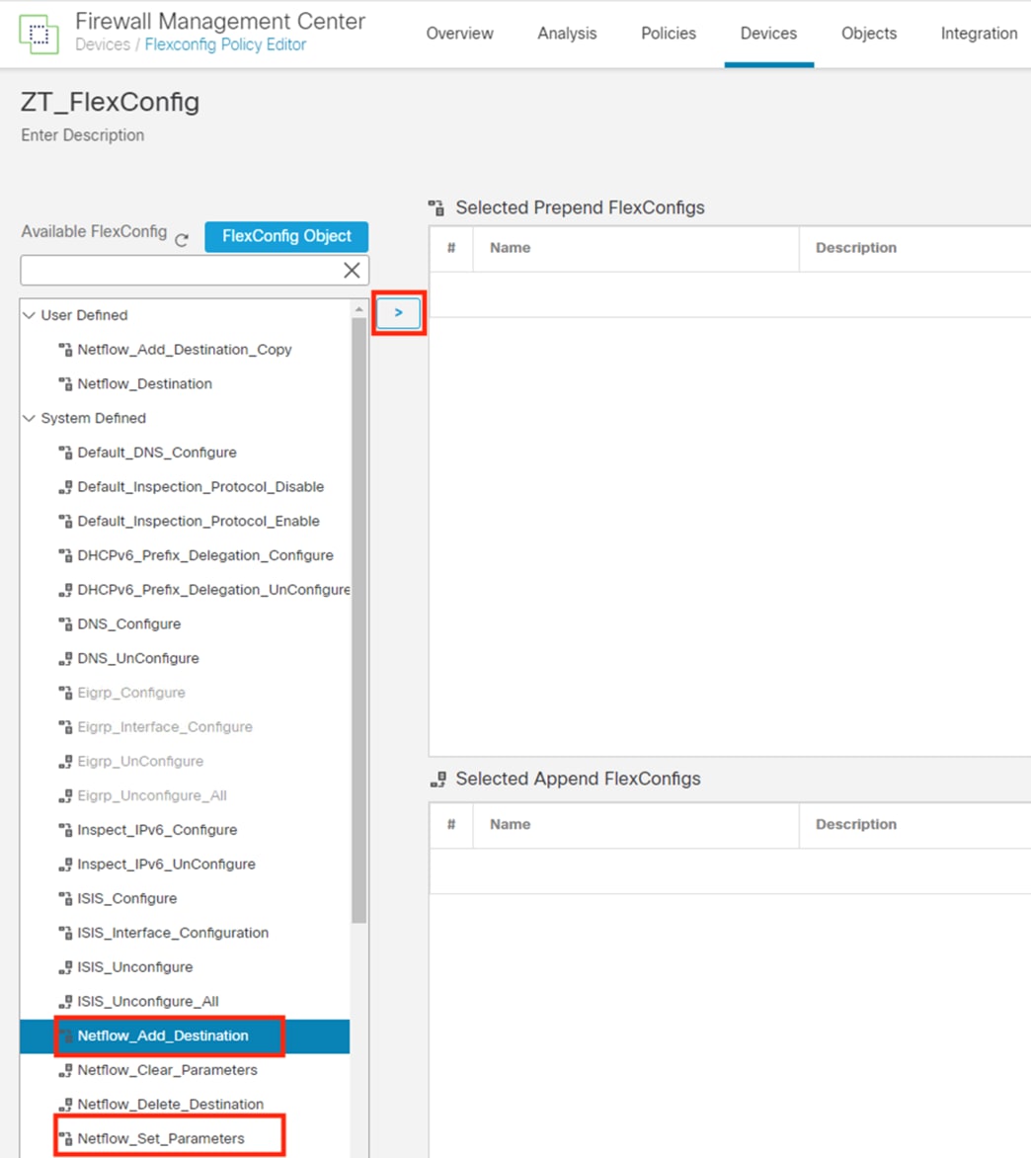Click the > button to add selected FlexConfig

(x=399, y=313)
